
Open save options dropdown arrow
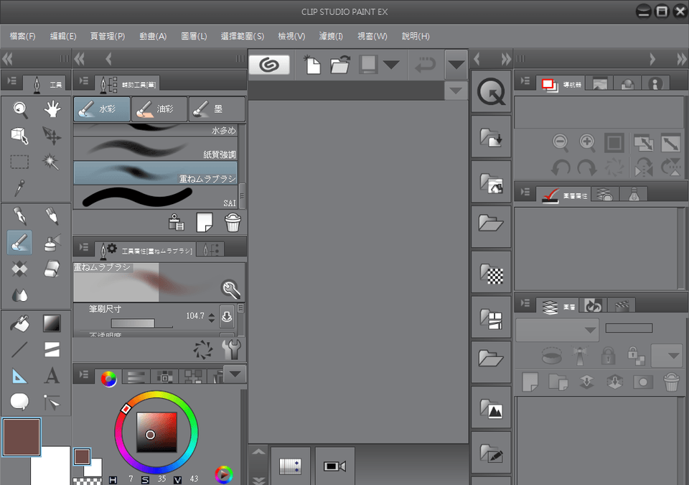[x=391, y=65]
